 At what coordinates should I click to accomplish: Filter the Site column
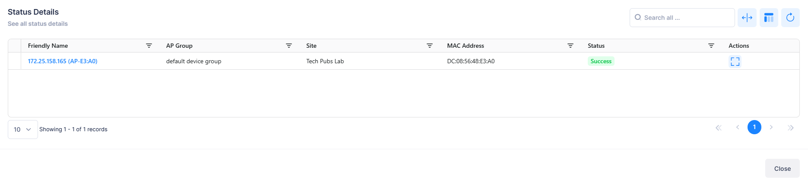tap(430, 46)
